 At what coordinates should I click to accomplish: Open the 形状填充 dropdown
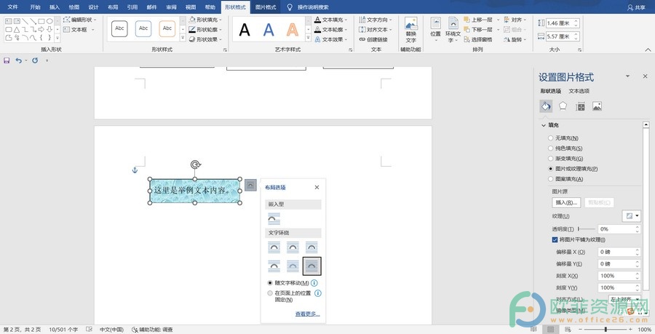point(205,20)
